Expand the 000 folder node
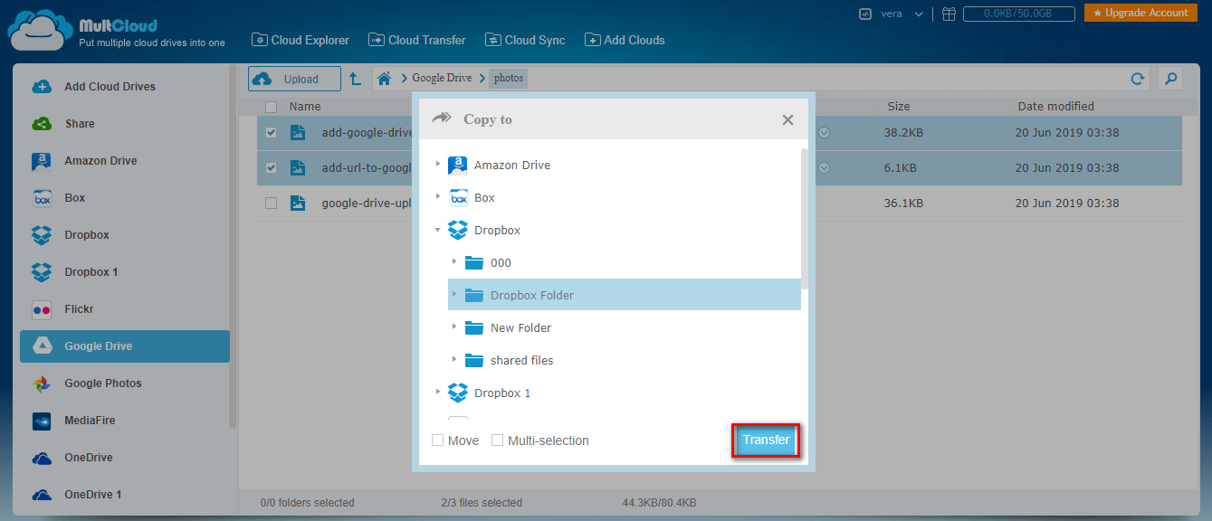 (454, 262)
